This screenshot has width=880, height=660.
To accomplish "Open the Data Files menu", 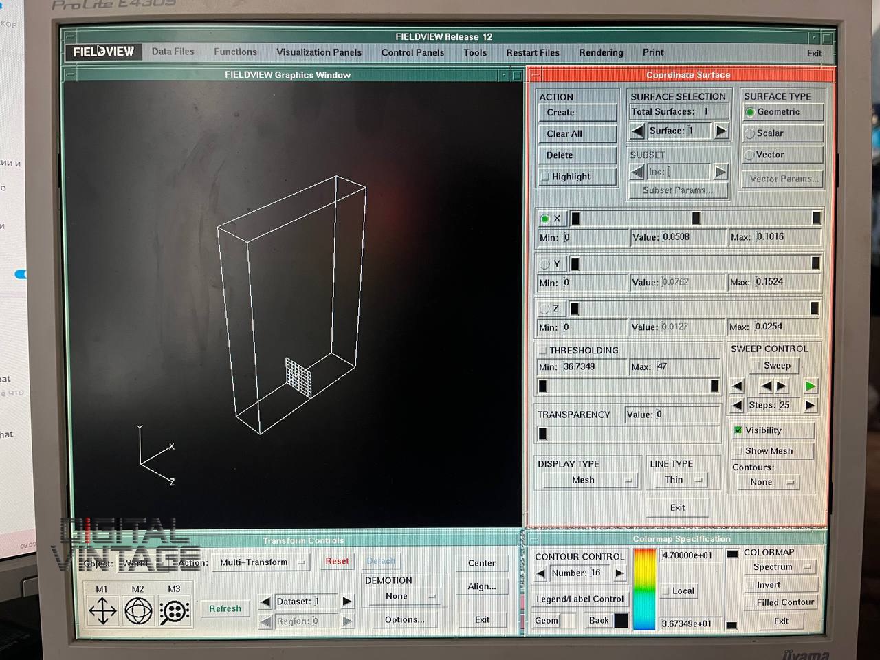I will 173,52.
